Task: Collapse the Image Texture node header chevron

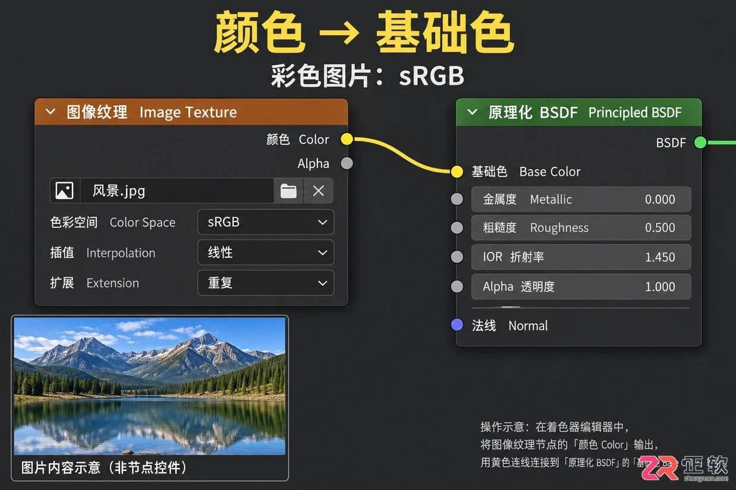Action: (x=51, y=112)
